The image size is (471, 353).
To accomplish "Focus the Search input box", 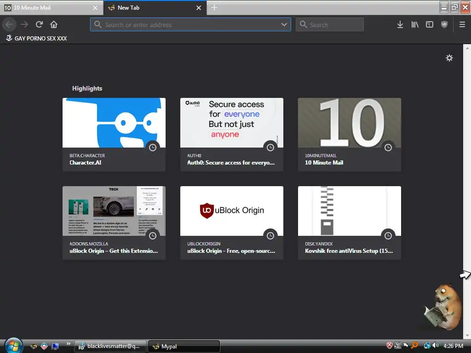I will (329, 25).
